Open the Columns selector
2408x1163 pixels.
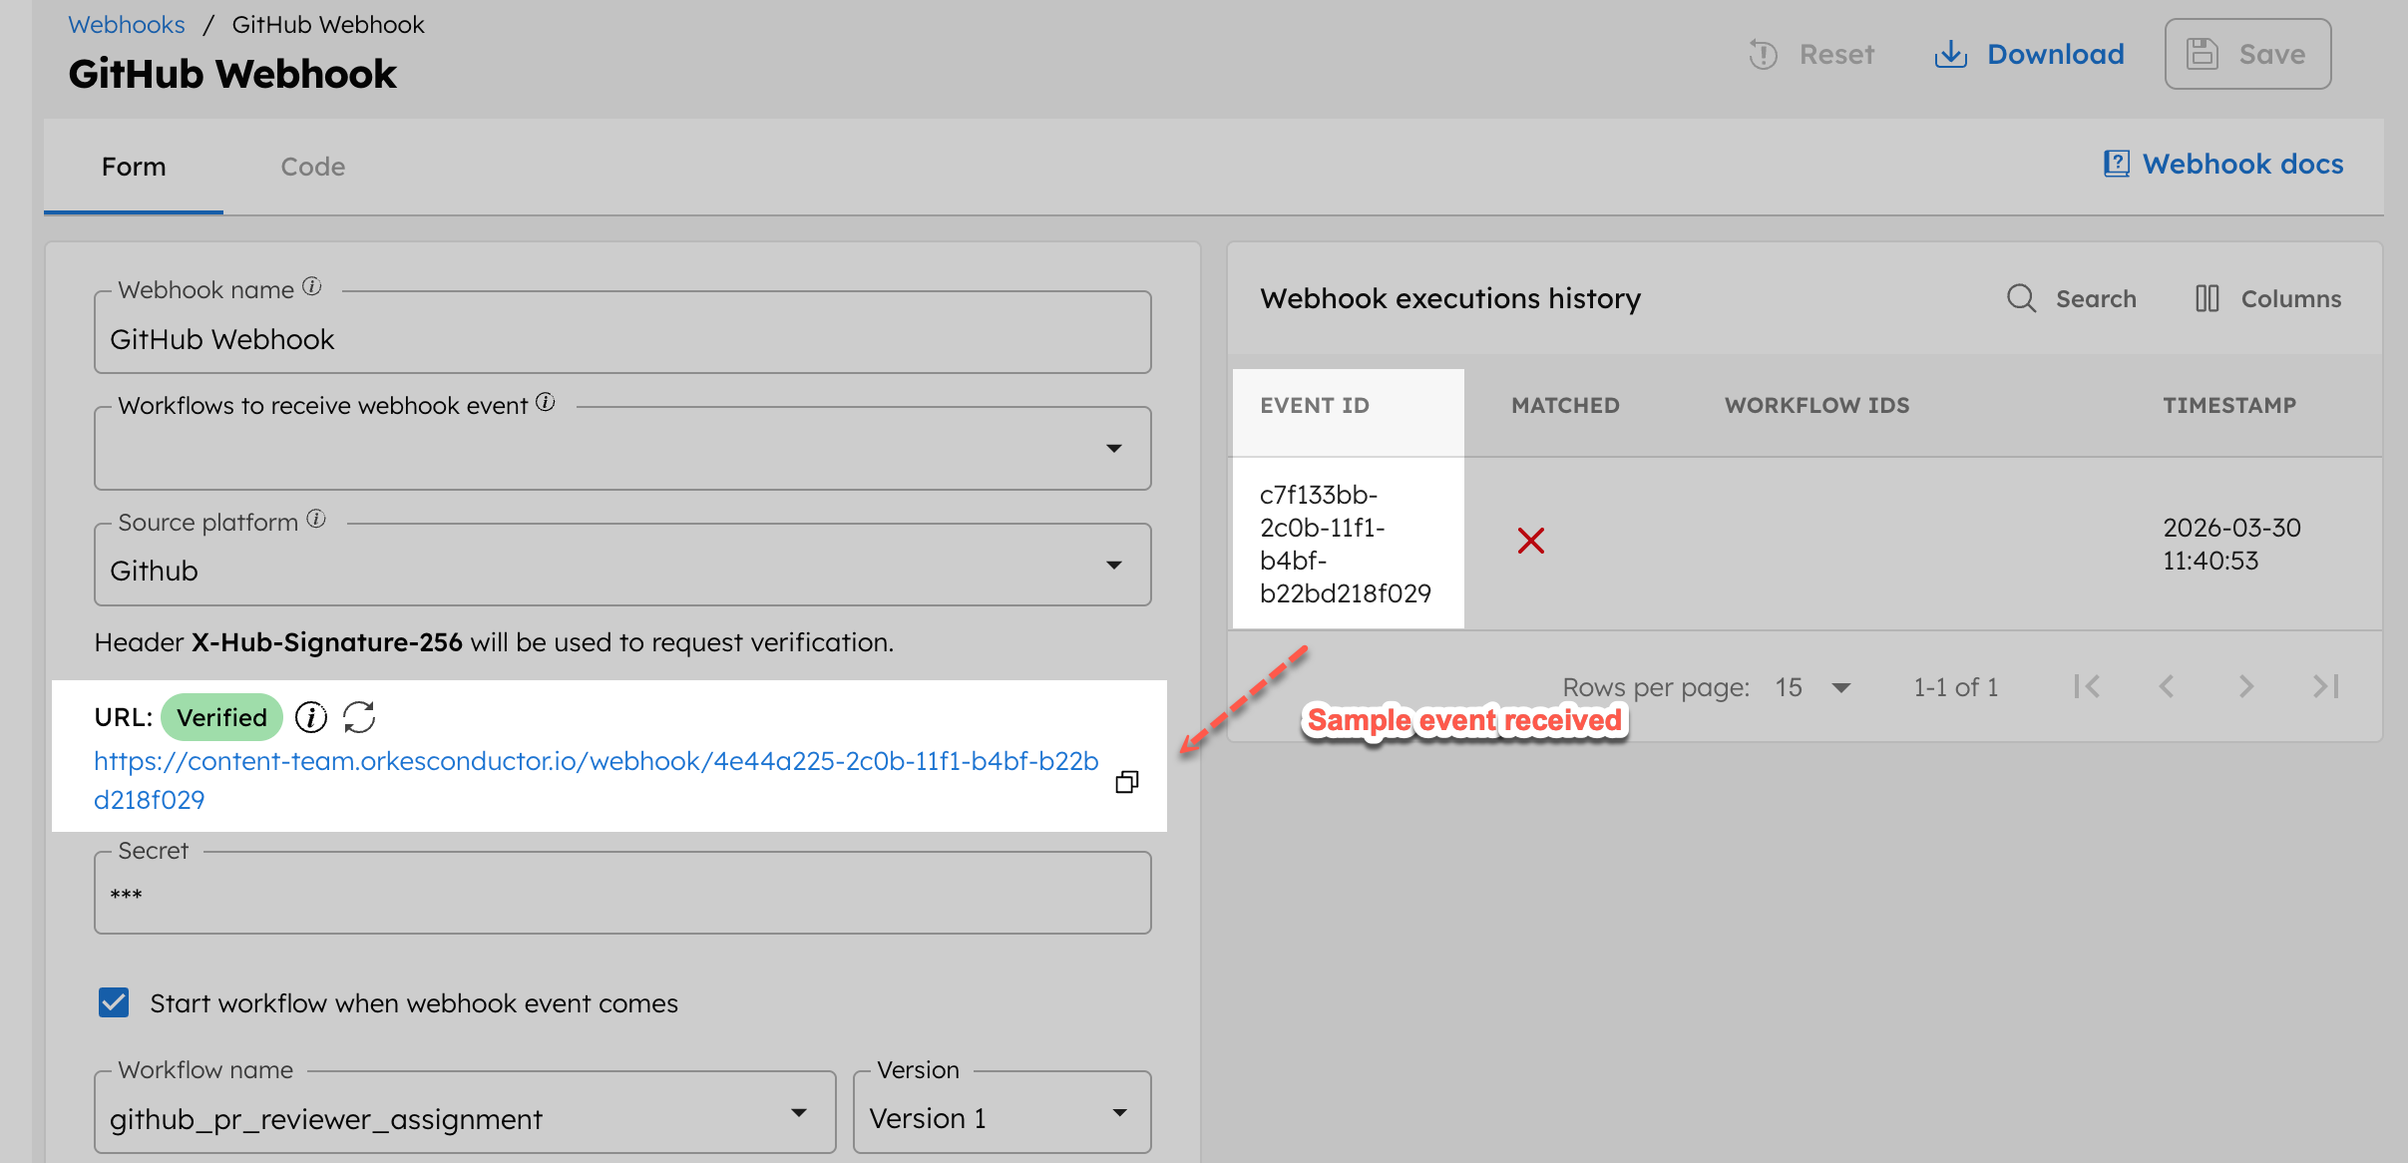click(2267, 298)
